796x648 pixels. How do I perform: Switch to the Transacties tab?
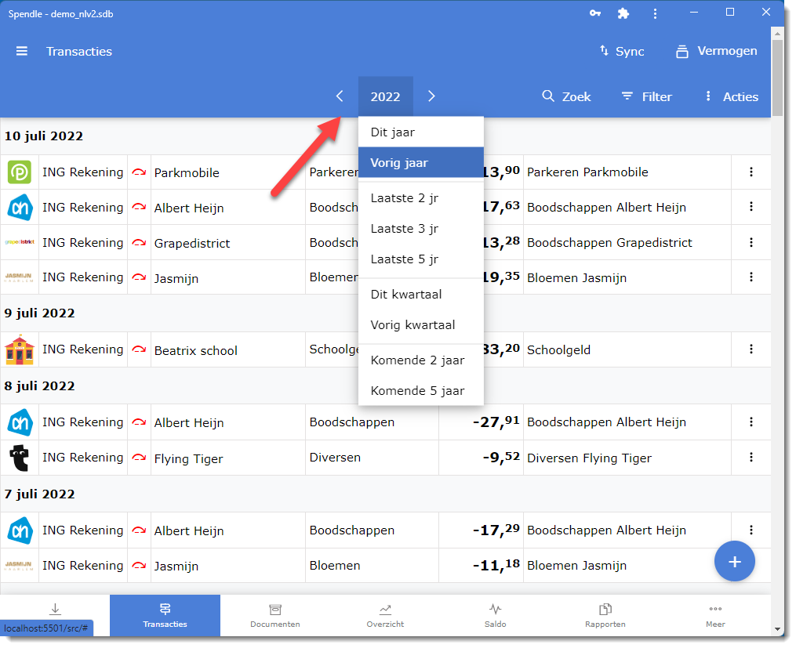pos(165,616)
